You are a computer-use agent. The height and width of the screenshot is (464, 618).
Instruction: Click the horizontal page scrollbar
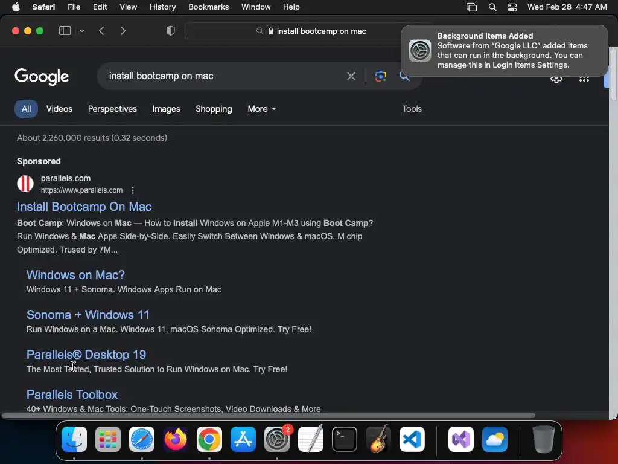click(x=268, y=416)
